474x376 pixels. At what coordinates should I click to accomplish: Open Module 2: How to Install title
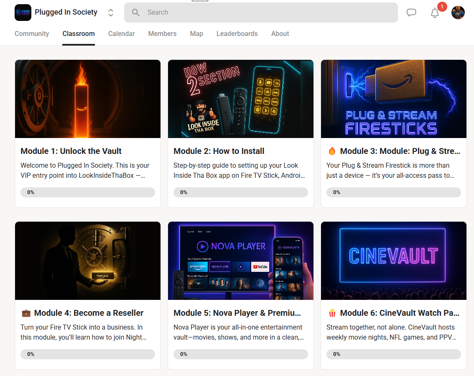click(219, 151)
